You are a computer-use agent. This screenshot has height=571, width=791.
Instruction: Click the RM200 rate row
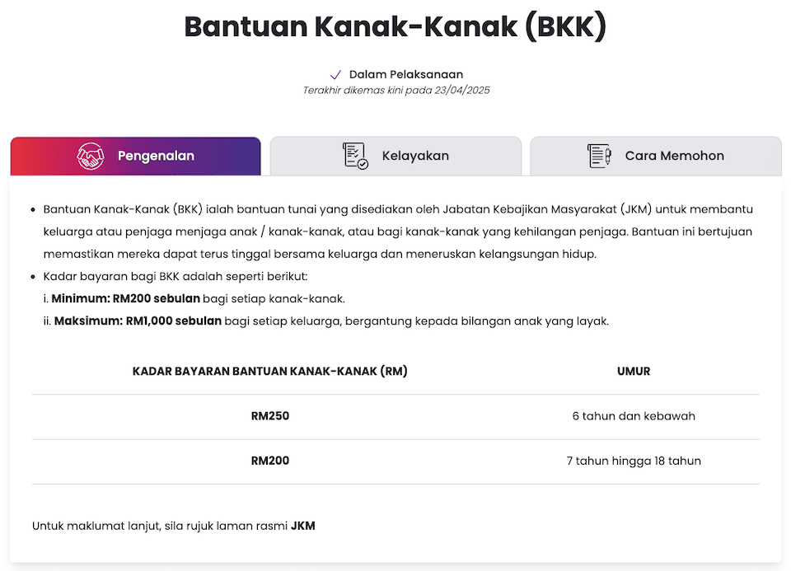271,461
